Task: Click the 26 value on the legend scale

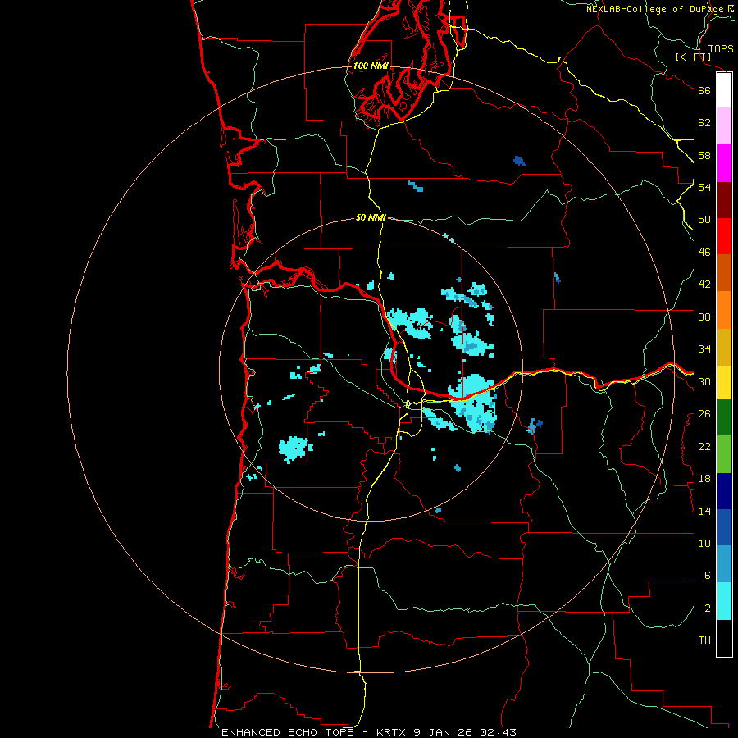Action: point(704,414)
